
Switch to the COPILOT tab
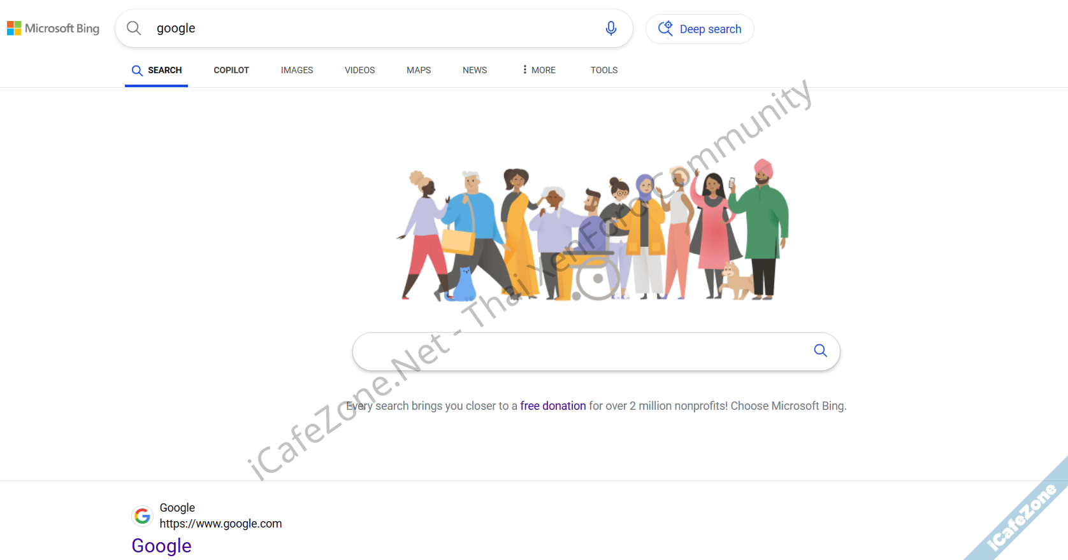point(231,70)
